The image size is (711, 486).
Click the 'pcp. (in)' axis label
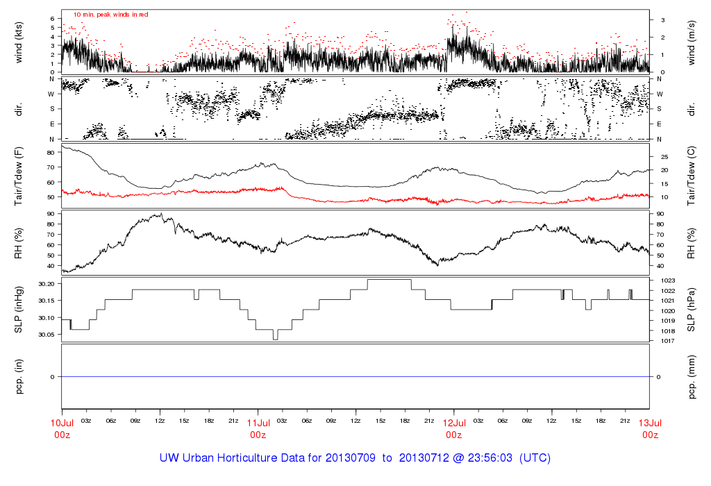(19, 376)
